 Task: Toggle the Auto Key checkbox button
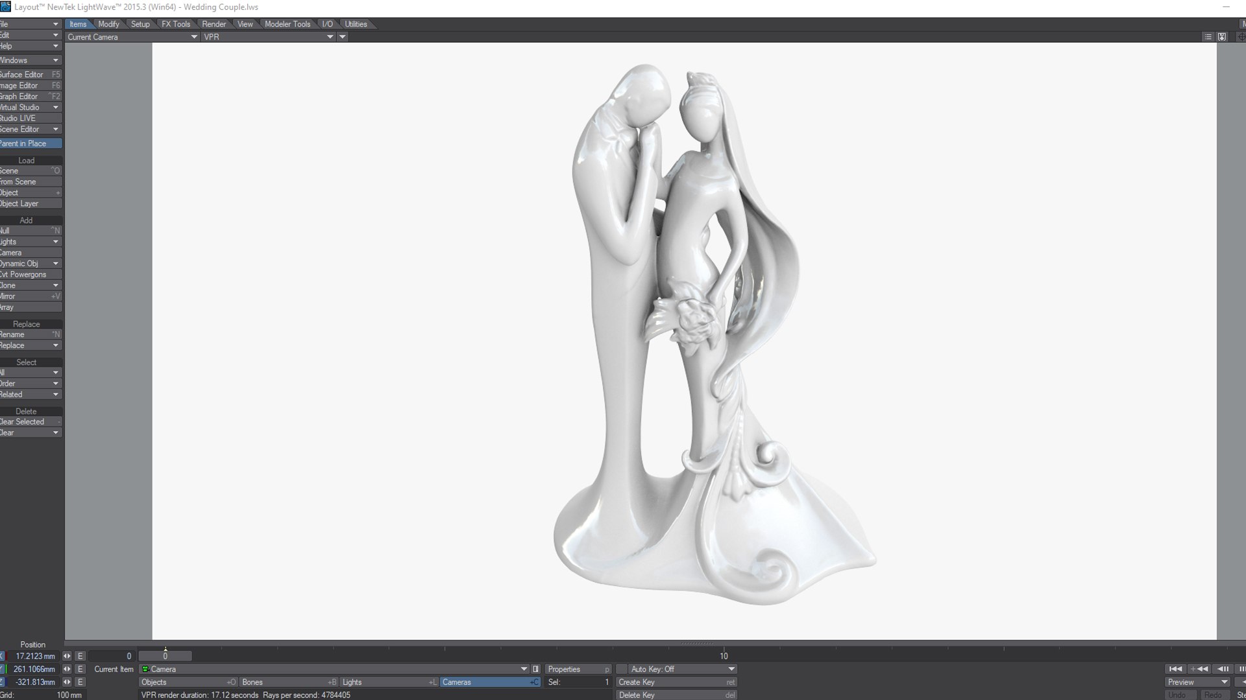click(622, 669)
